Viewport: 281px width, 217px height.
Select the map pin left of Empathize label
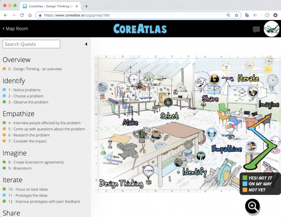(211, 134)
